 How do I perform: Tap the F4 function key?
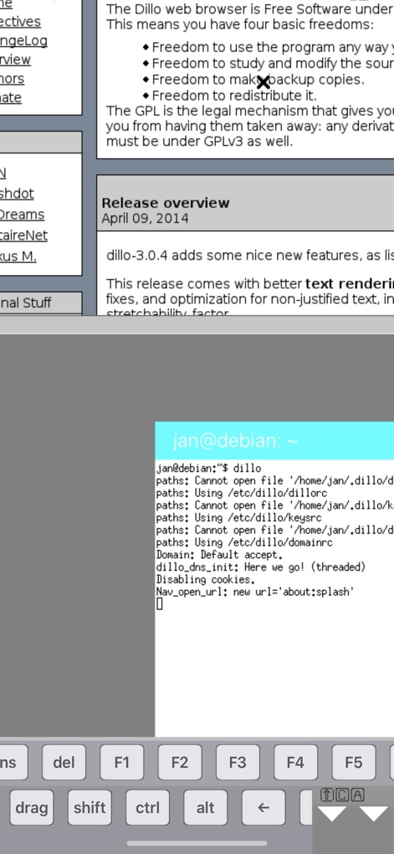[x=295, y=762]
